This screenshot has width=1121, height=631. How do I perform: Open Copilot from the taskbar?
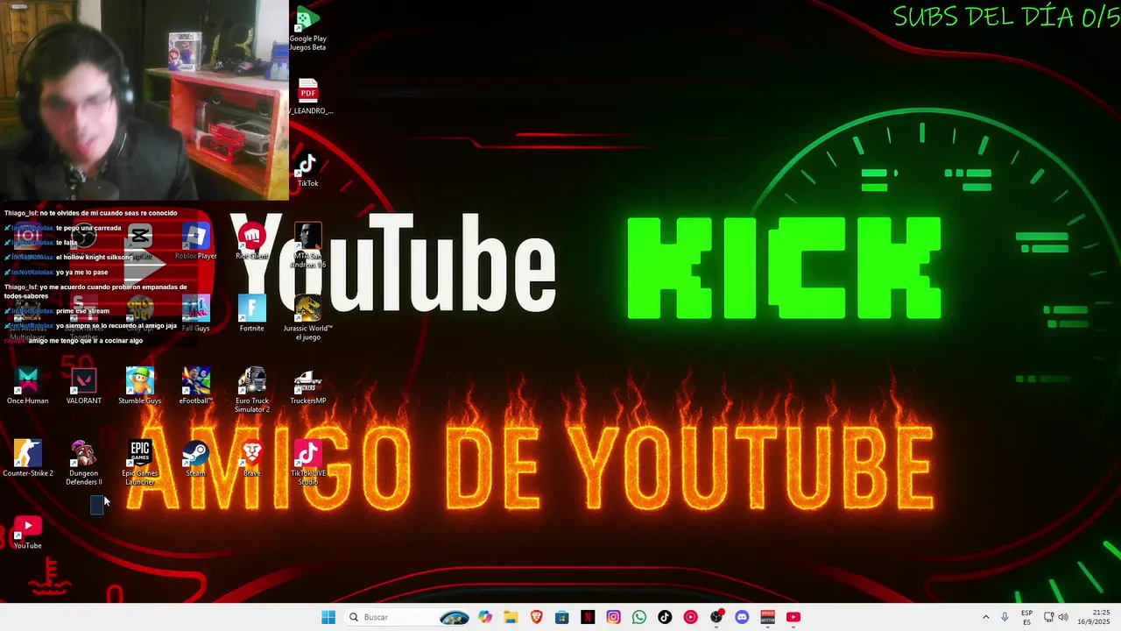coord(485,617)
